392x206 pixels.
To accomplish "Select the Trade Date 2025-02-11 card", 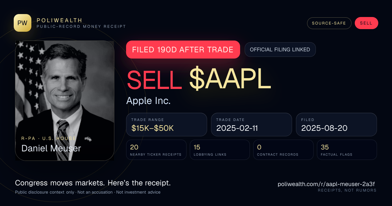I will 252,125.
